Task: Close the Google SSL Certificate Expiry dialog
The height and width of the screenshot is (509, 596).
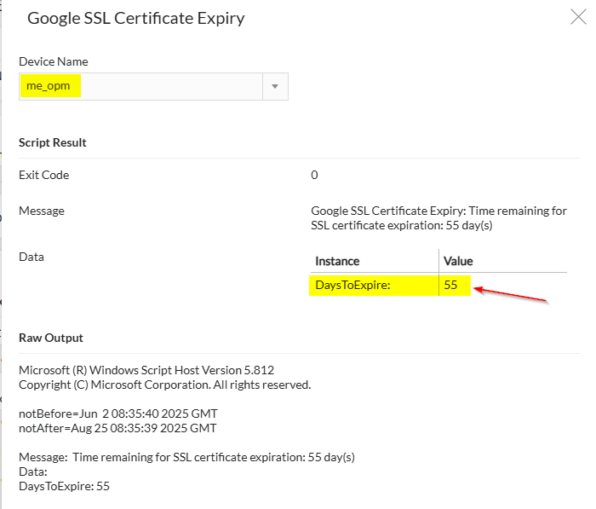Action: (578, 17)
